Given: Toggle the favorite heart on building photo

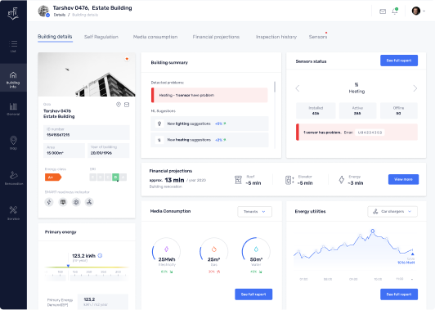Looking at the screenshot, I should [x=127, y=59].
